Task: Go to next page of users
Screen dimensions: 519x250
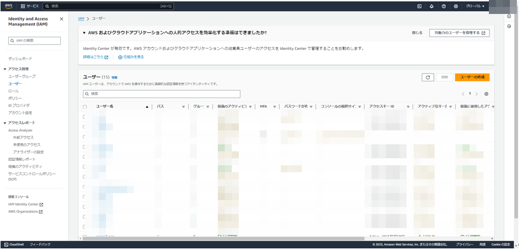Action: (477, 94)
